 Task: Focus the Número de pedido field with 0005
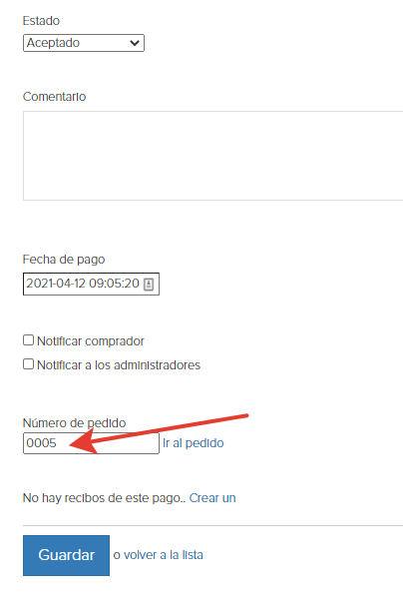click(x=91, y=443)
